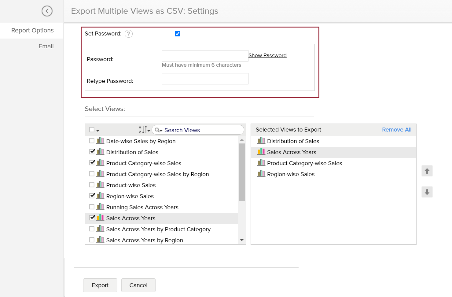
Task: Uncheck Region-wise Sales view
Action: coord(92,196)
